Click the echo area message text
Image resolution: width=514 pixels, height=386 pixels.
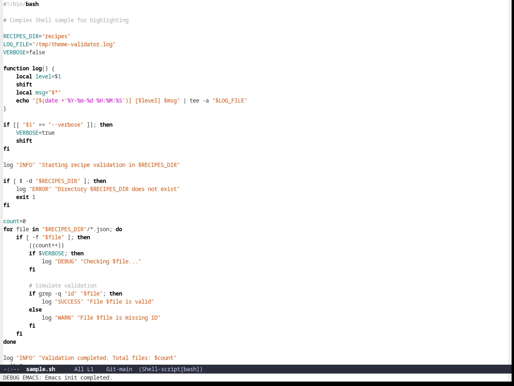(58, 378)
